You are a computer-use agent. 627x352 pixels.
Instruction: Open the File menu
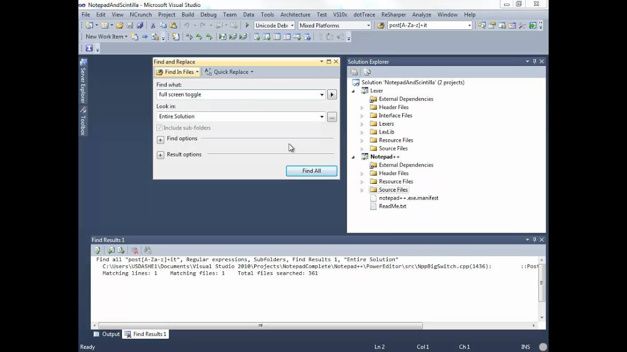click(86, 15)
